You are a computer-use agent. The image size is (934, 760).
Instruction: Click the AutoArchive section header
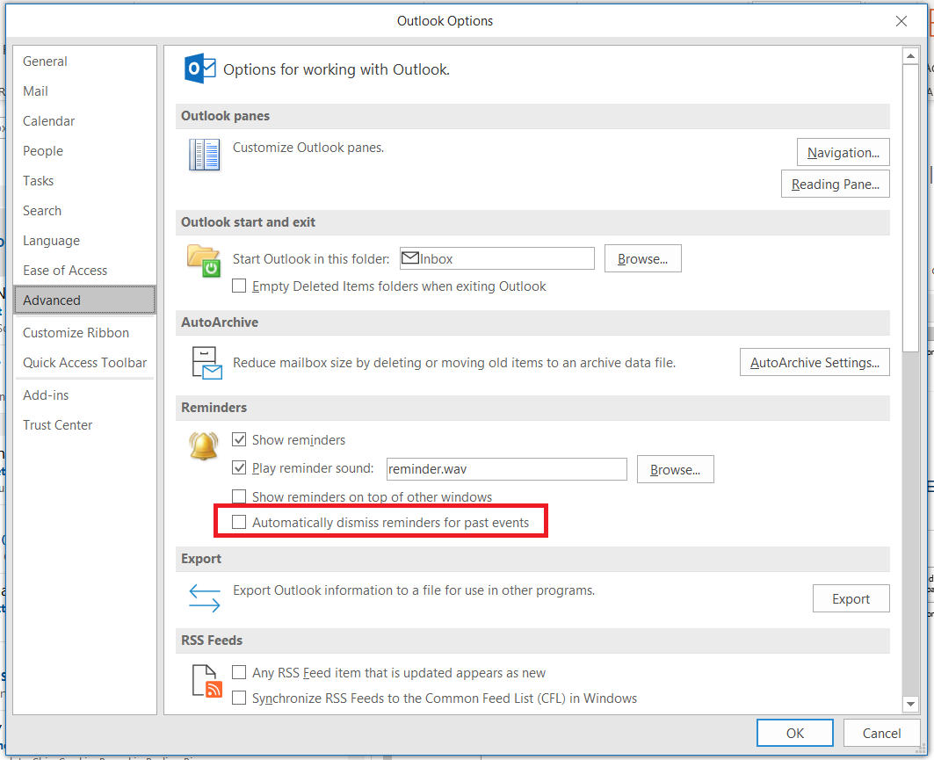coord(532,322)
